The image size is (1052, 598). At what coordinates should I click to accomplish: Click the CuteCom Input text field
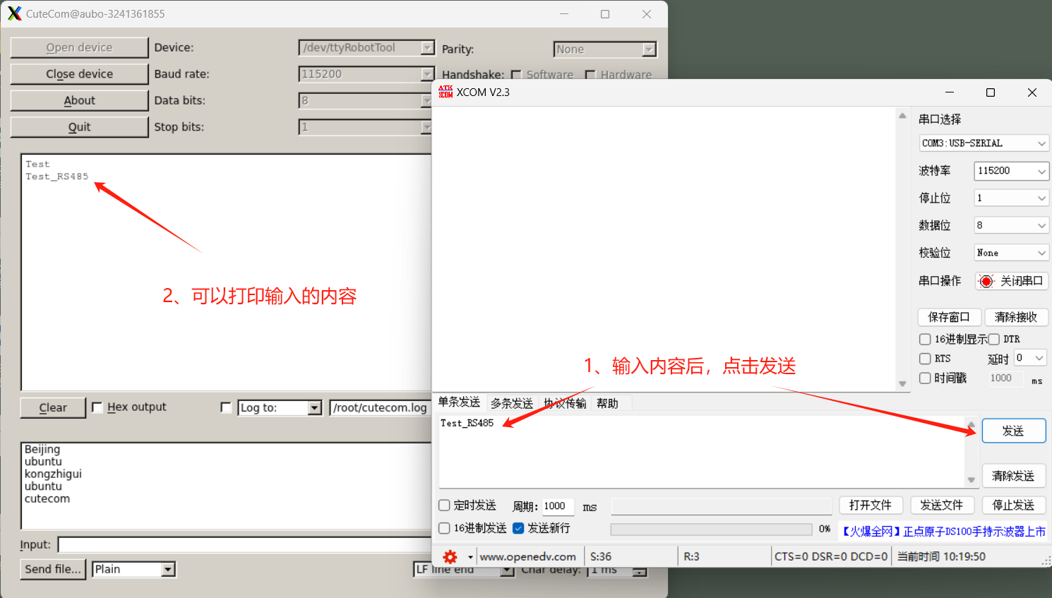[244, 545]
